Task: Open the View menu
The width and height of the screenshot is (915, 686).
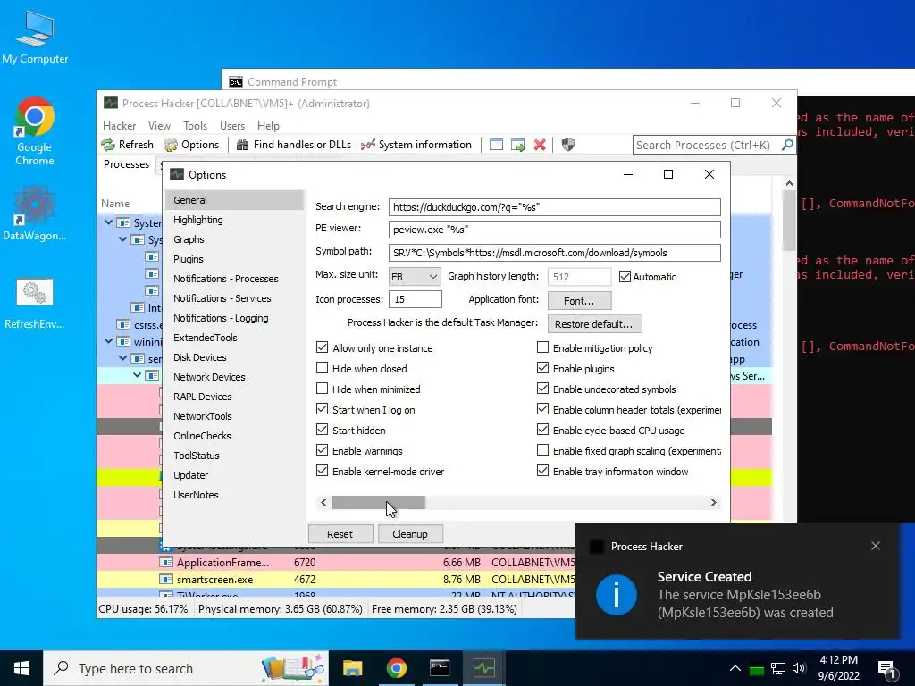Action: click(159, 125)
